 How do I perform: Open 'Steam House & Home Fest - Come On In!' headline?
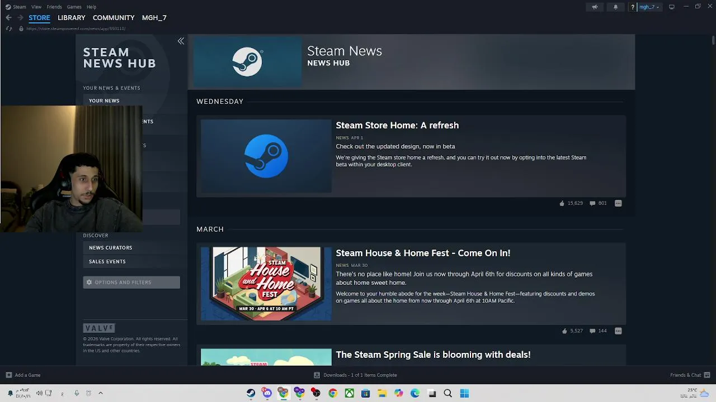pos(423,253)
